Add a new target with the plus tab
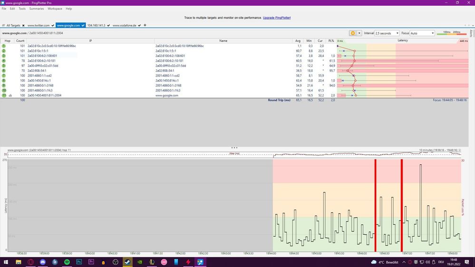This screenshot has height=267, width=475. pos(145,25)
